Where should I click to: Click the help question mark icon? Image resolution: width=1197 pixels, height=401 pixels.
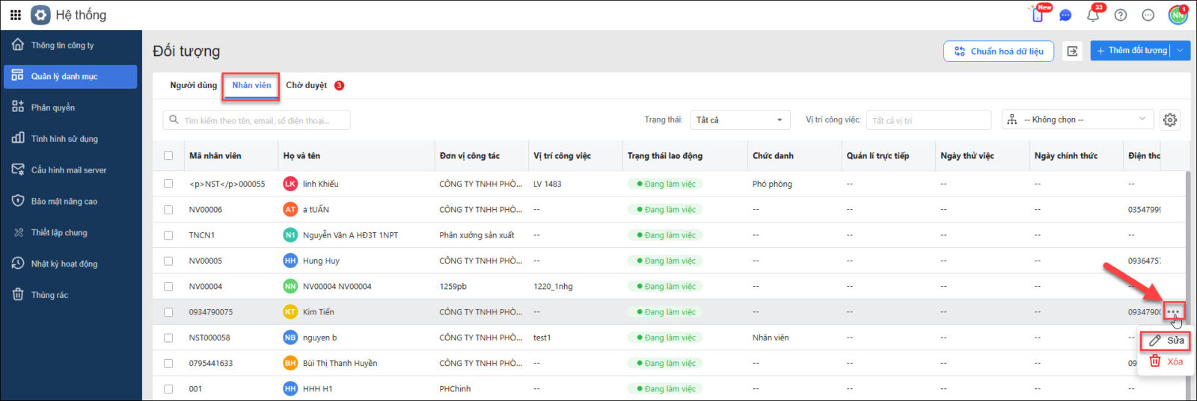click(x=1121, y=15)
